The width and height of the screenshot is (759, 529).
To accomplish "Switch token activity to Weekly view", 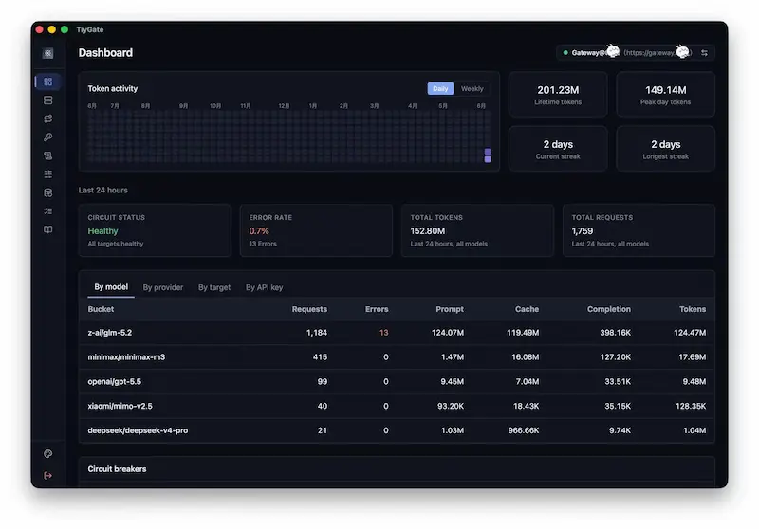I will tap(472, 88).
